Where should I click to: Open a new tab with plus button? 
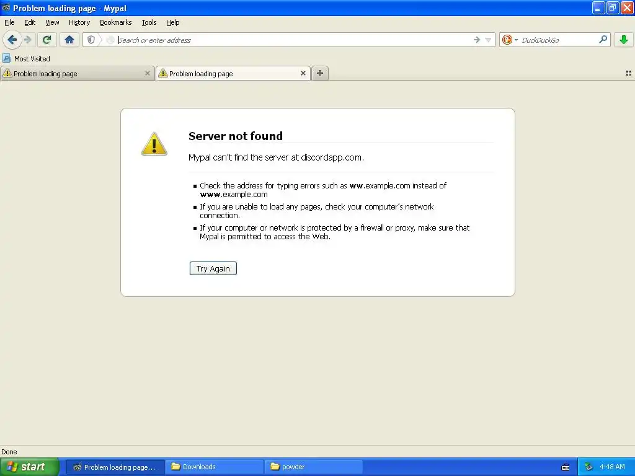(x=320, y=73)
